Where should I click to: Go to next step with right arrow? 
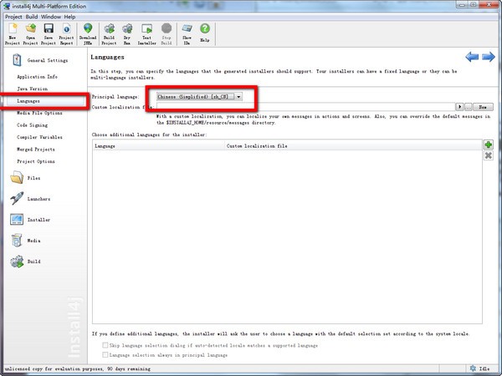pyautogui.click(x=489, y=57)
